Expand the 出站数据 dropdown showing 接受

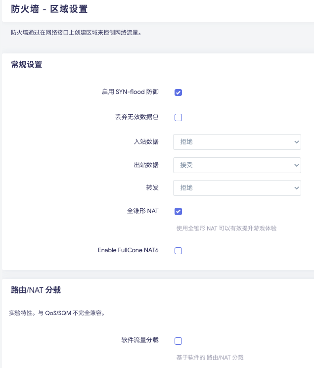237,165
